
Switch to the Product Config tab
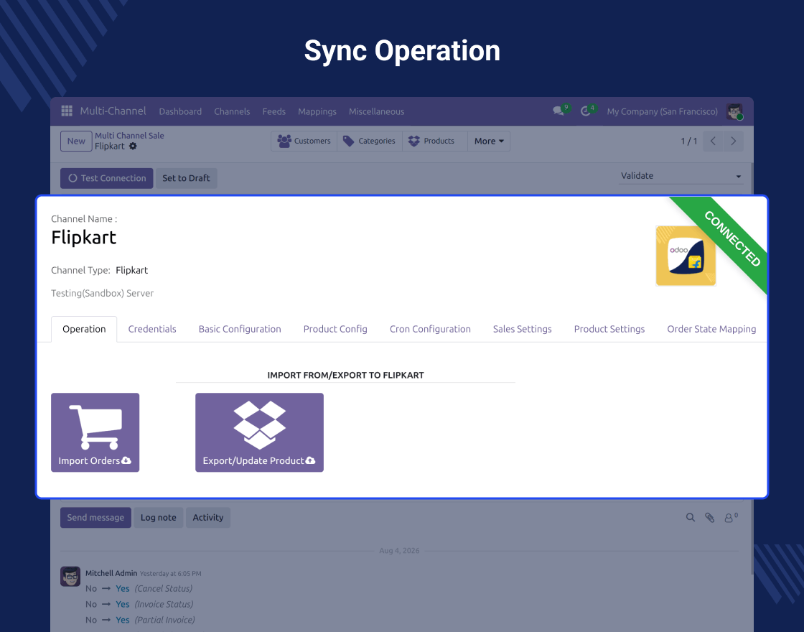pos(335,330)
